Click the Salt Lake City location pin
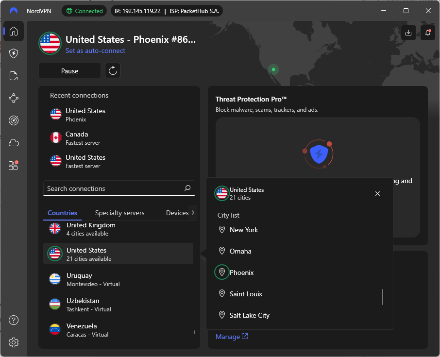Screen dimensions: 440x357 pyautogui.click(x=221, y=315)
